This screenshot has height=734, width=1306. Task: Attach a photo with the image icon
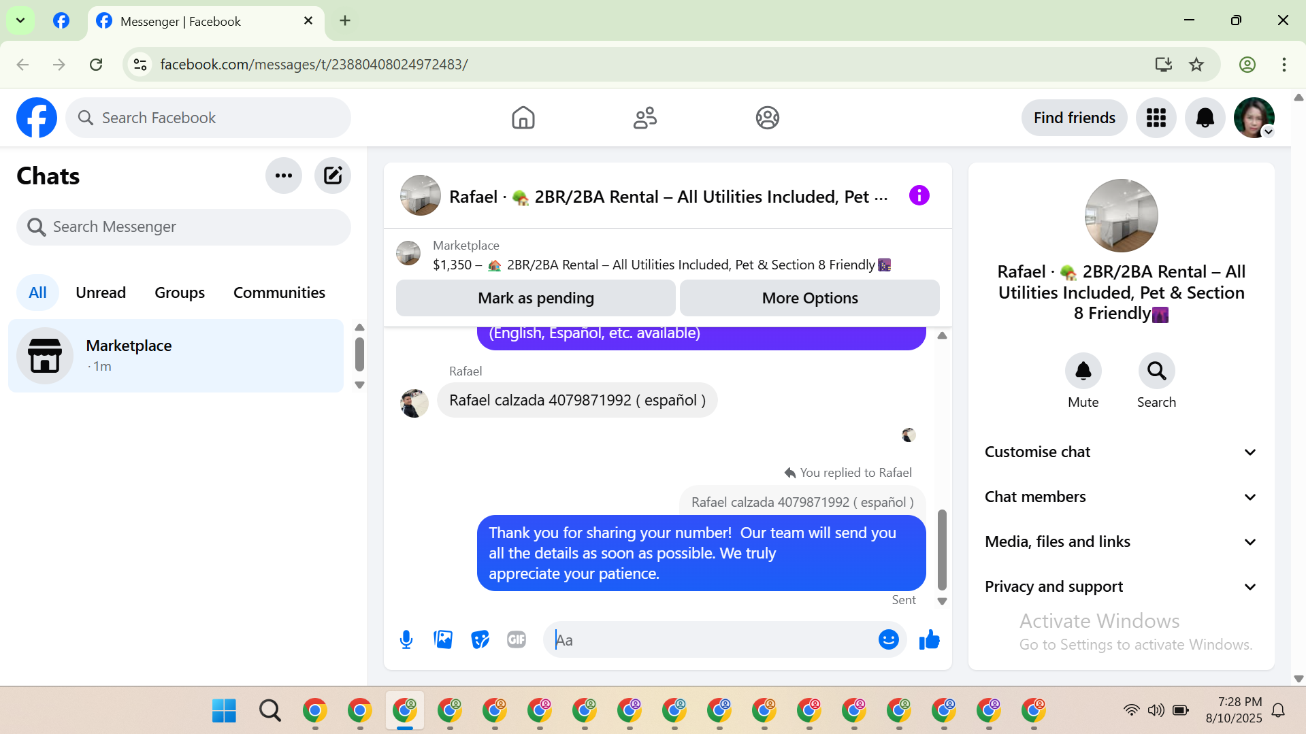[x=443, y=639]
